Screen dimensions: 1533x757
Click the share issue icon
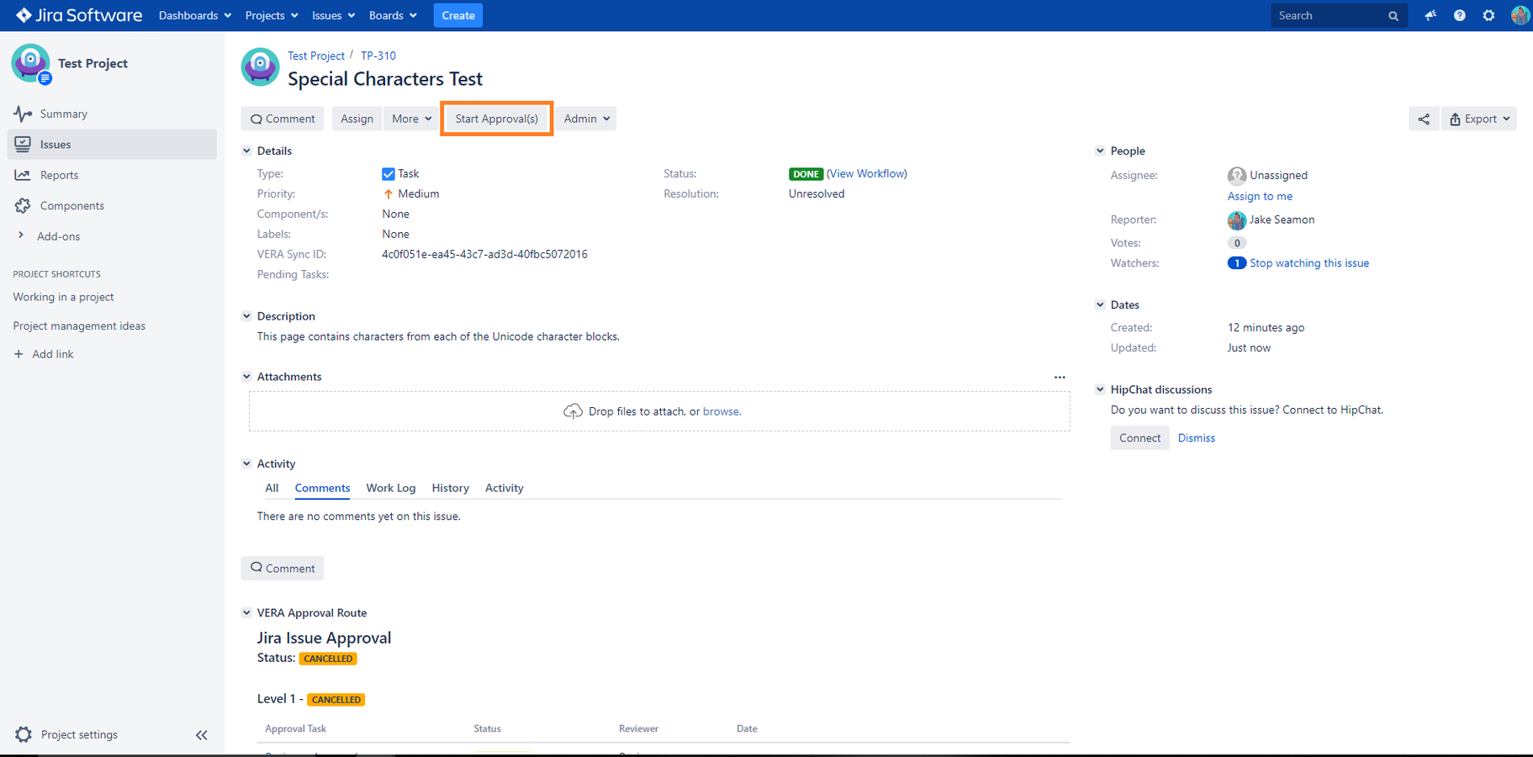point(1424,119)
